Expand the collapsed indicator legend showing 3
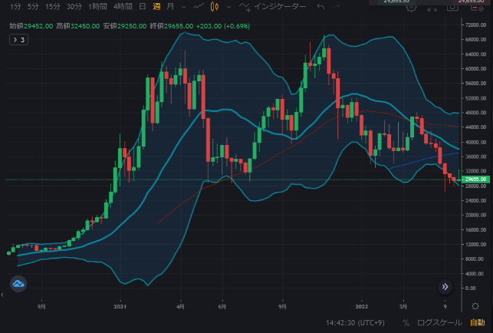 click(x=19, y=39)
